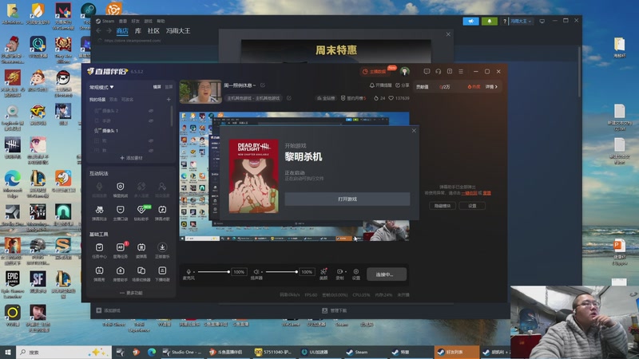This screenshot has height=359, width=639.
Task: Click the Dead by Daylight cover art
Action: (253, 176)
